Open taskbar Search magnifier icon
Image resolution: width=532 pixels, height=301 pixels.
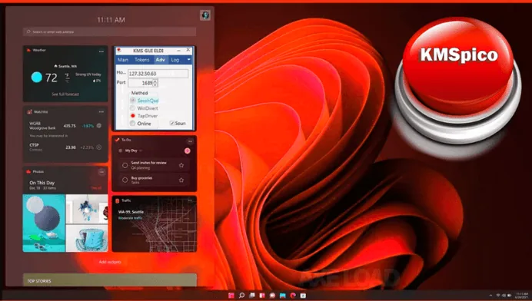(241, 295)
